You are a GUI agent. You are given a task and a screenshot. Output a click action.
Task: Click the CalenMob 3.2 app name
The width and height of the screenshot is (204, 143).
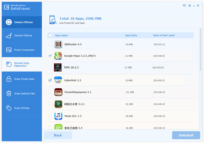tap(72, 80)
